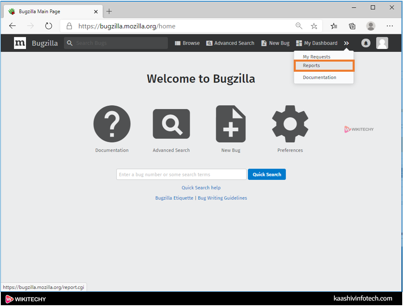Open the Bugzilla Etiquette link
This screenshot has height=306, width=403.
(174, 198)
